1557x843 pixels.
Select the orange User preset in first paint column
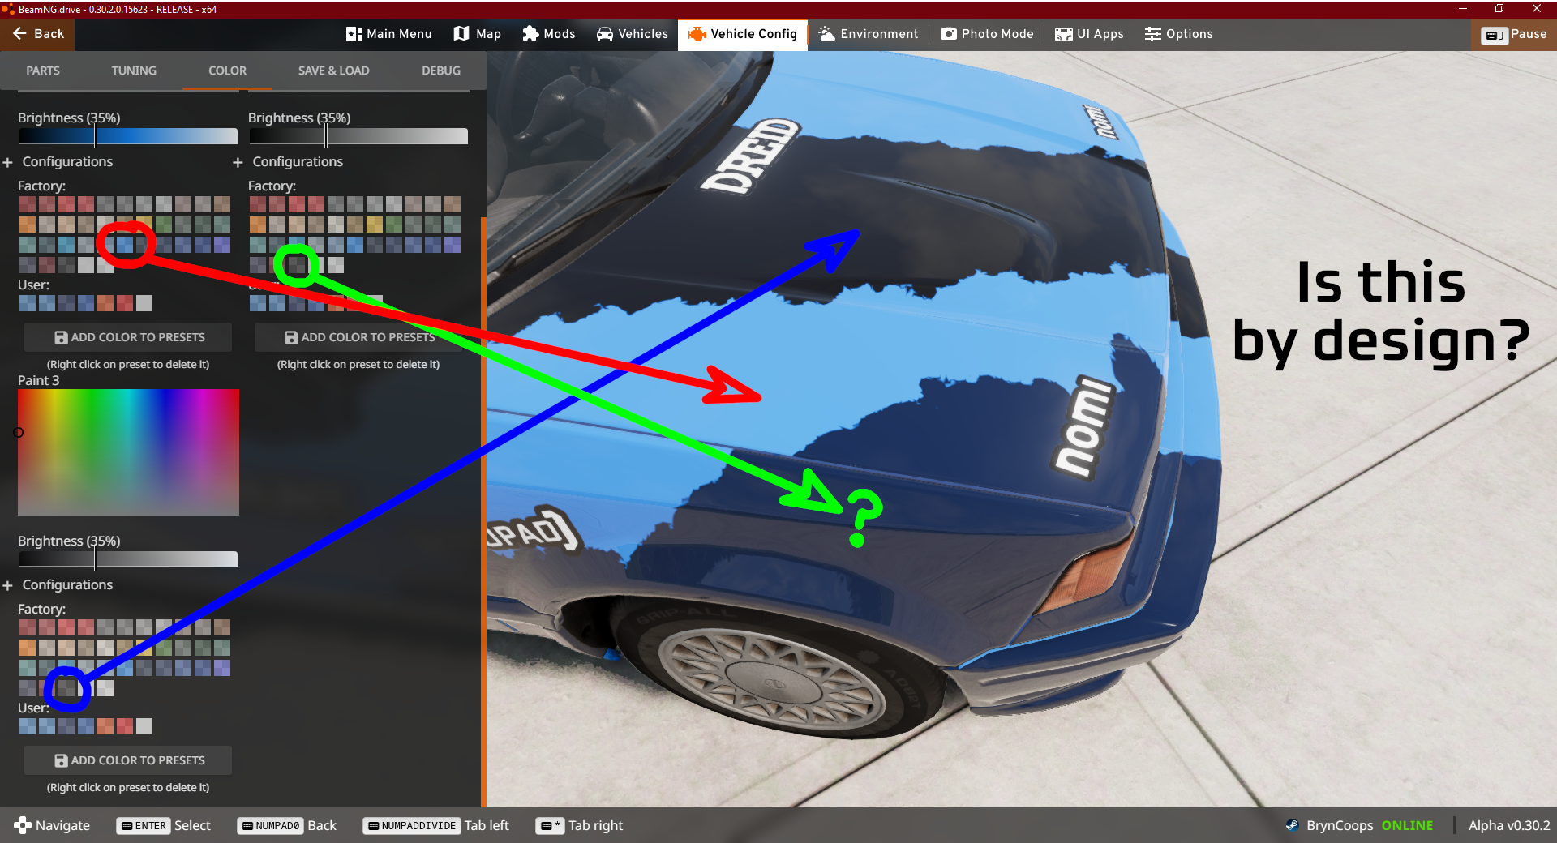[105, 303]
